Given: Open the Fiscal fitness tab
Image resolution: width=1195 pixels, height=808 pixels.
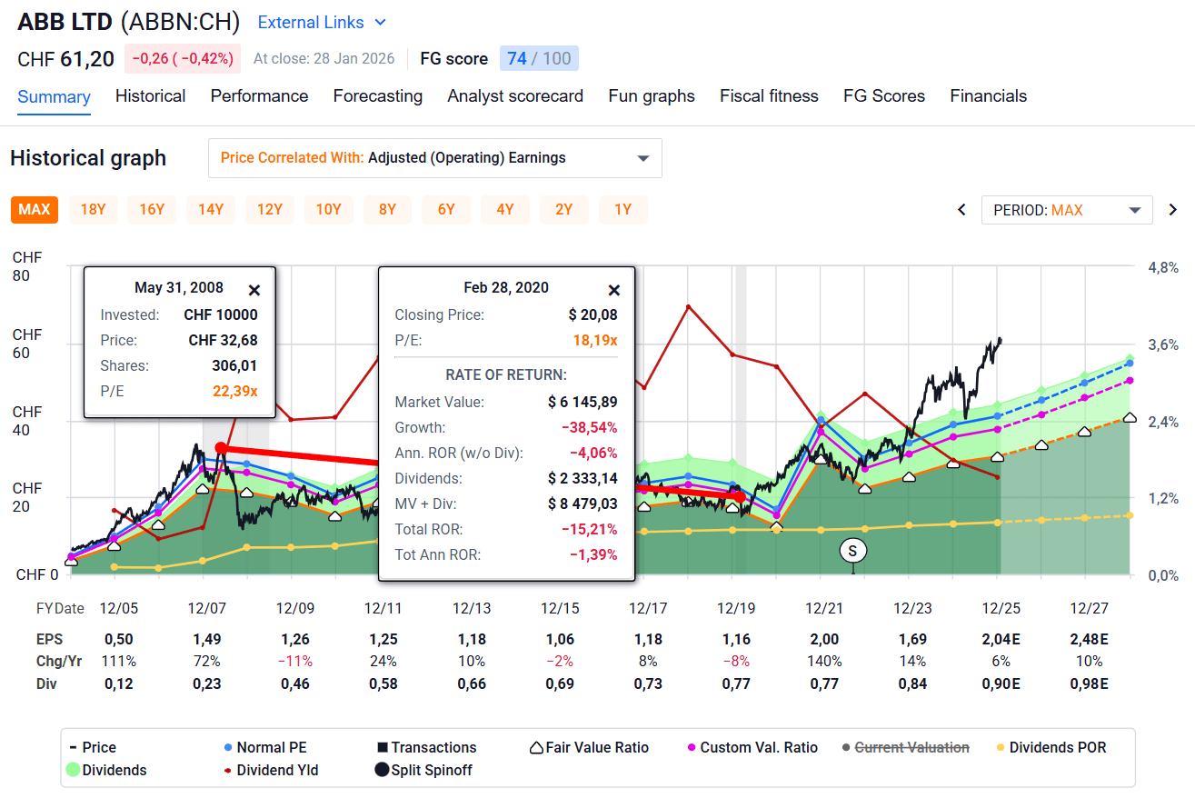Looking at the screenshot, I should [x=769, y=95].
